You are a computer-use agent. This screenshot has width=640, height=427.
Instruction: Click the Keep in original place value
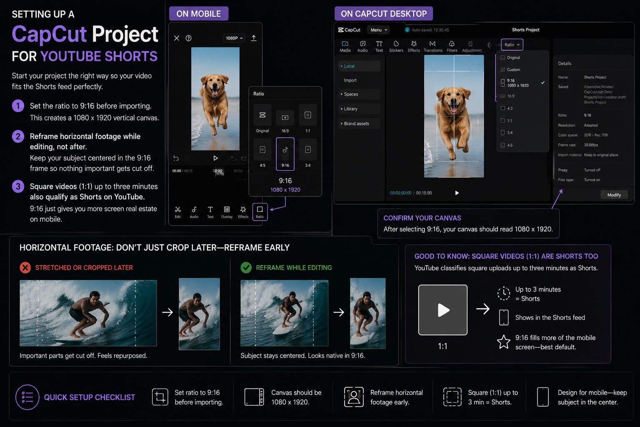pos(601,155)
